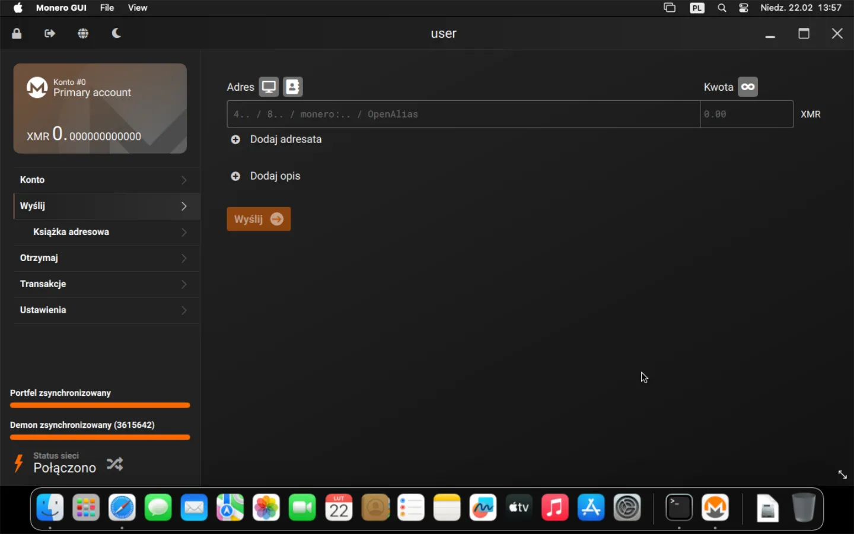
Task: Open Music app in the Dock
Action: (555, 508)
